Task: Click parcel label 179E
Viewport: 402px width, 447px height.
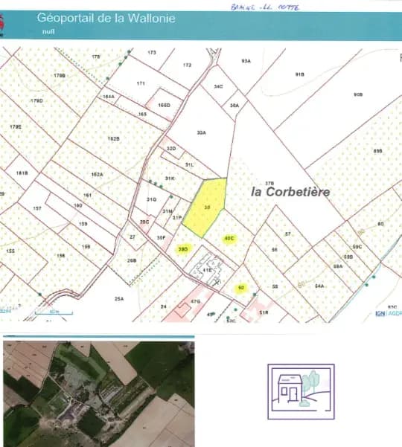Action: click(x=16, y=126)
